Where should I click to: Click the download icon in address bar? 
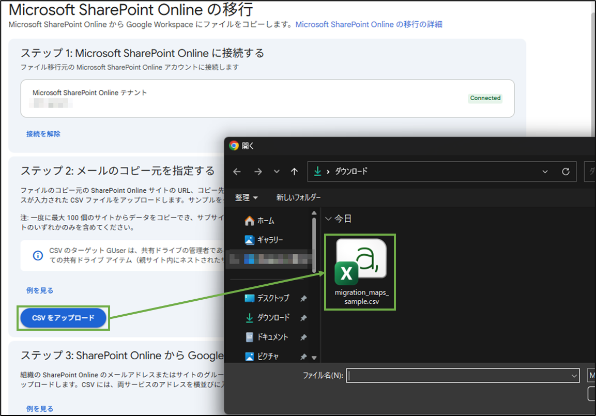pyautogui.click(x=317, y=172)
